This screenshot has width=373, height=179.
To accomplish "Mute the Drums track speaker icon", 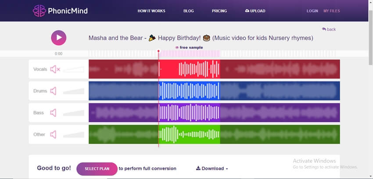I will point(53,91).
